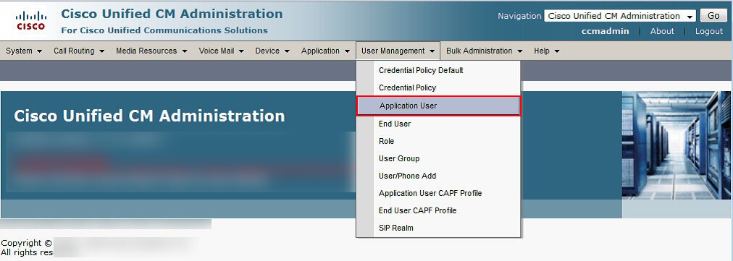This screenshot has height=261, width=733.
Task: Open the Application menu
Action: [x=325, y=51]
